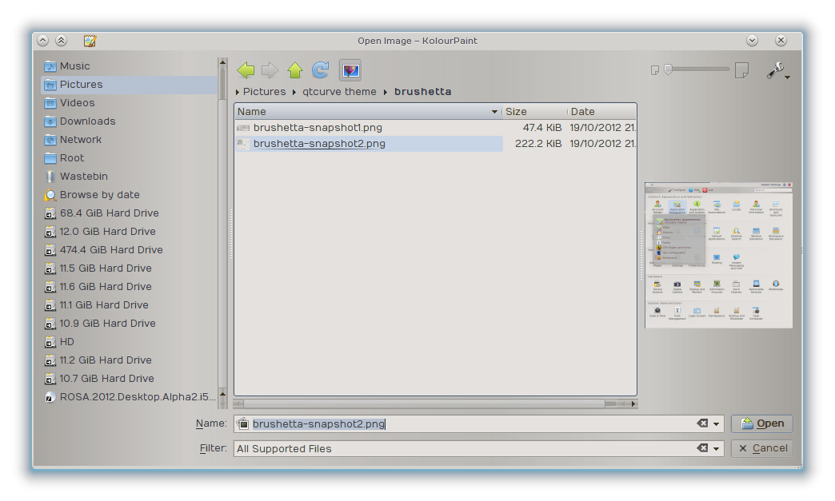Screen dimensions: 835x501
Task: Expand the arrow before brushetta breadcrumb
Action: point(385,92)
